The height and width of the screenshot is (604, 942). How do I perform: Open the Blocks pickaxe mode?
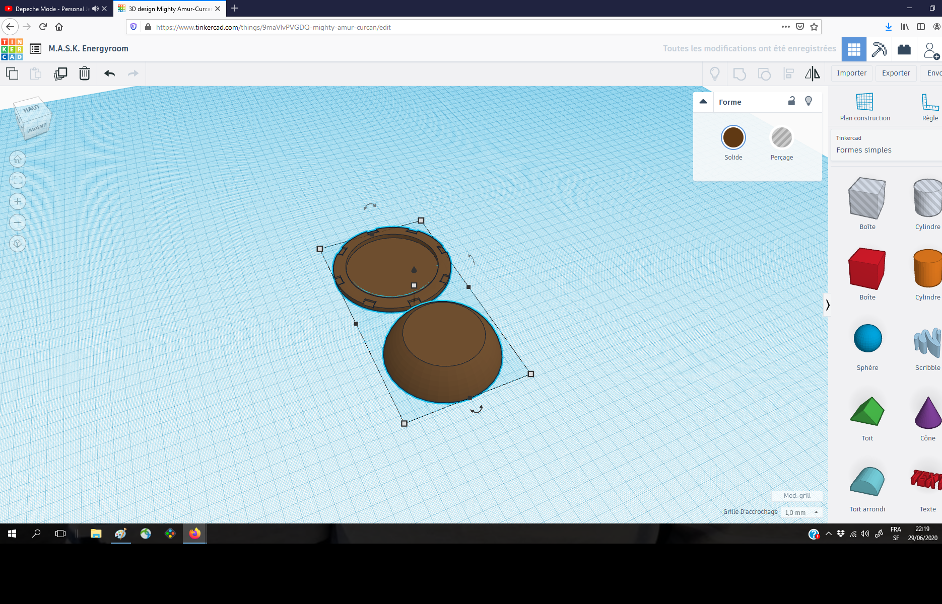[x=880, y=49]
